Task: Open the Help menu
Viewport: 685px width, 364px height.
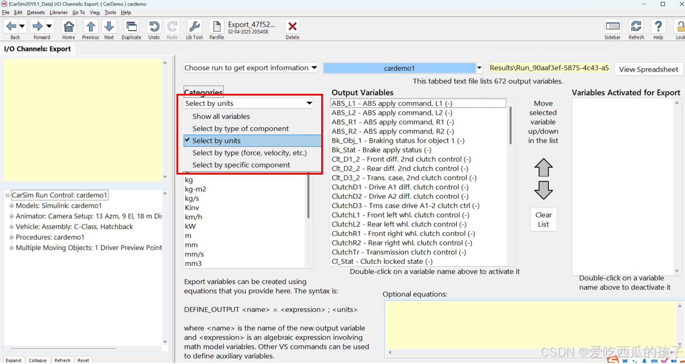Action: [x=126, y=13]
